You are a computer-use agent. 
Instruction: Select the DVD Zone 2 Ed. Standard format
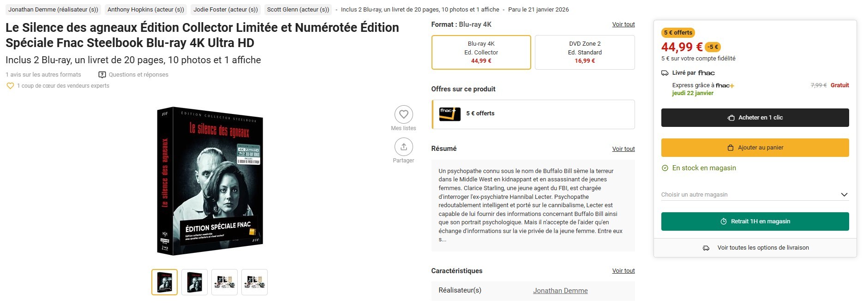pyautogui.click(x=584, y=52)
